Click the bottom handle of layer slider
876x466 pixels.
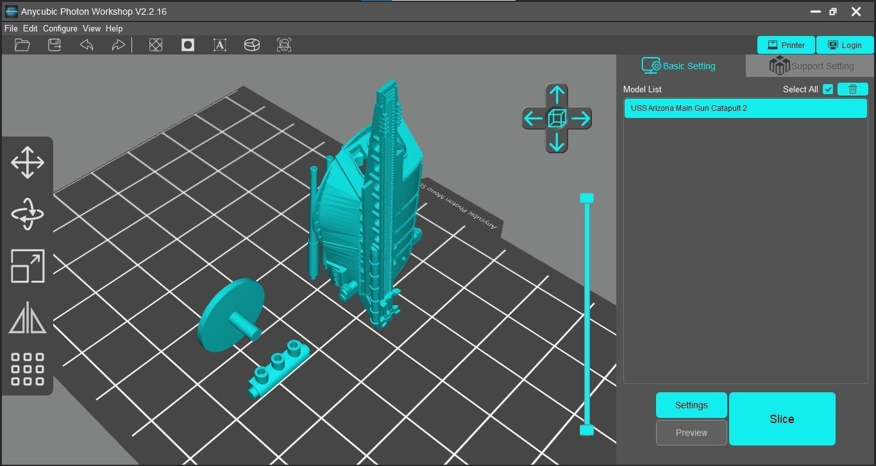587,430
